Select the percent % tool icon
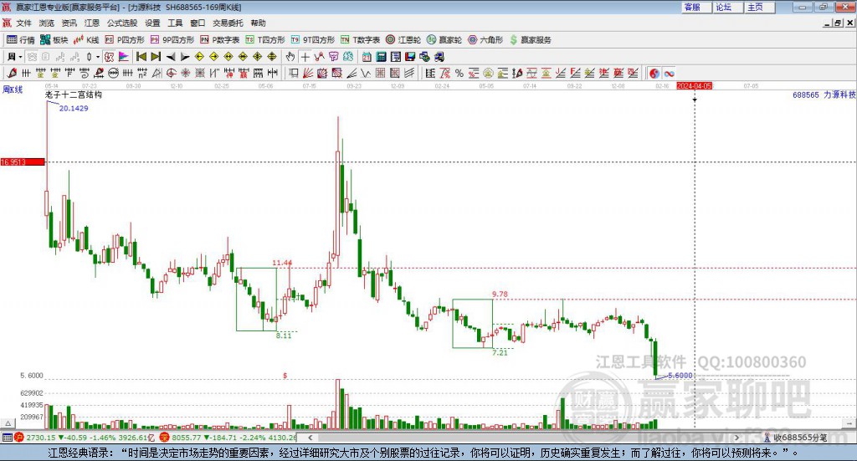Viewport: 857px width, 461px height. click(x=459, y=73)
